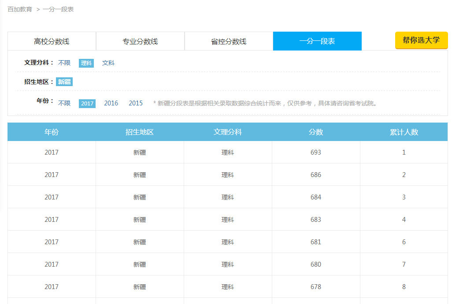Click the score cell 681
Image resolution: width=463 pixels, height=304 pixels.
pyautogui.click(x=316, y=242)
